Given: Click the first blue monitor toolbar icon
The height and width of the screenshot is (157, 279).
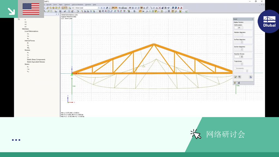Looking at the screenshot, I should point(173,8).
